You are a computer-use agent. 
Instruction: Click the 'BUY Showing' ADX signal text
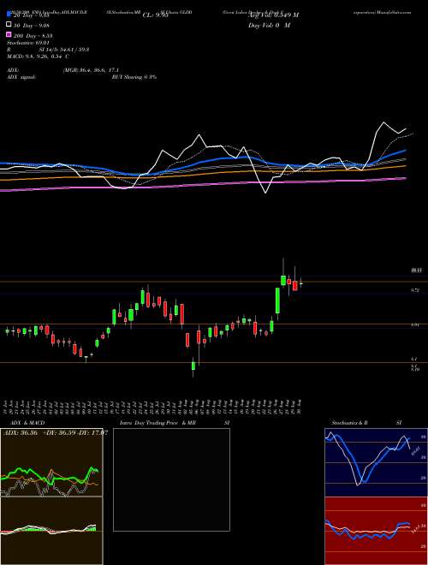[x=134, y=77]
